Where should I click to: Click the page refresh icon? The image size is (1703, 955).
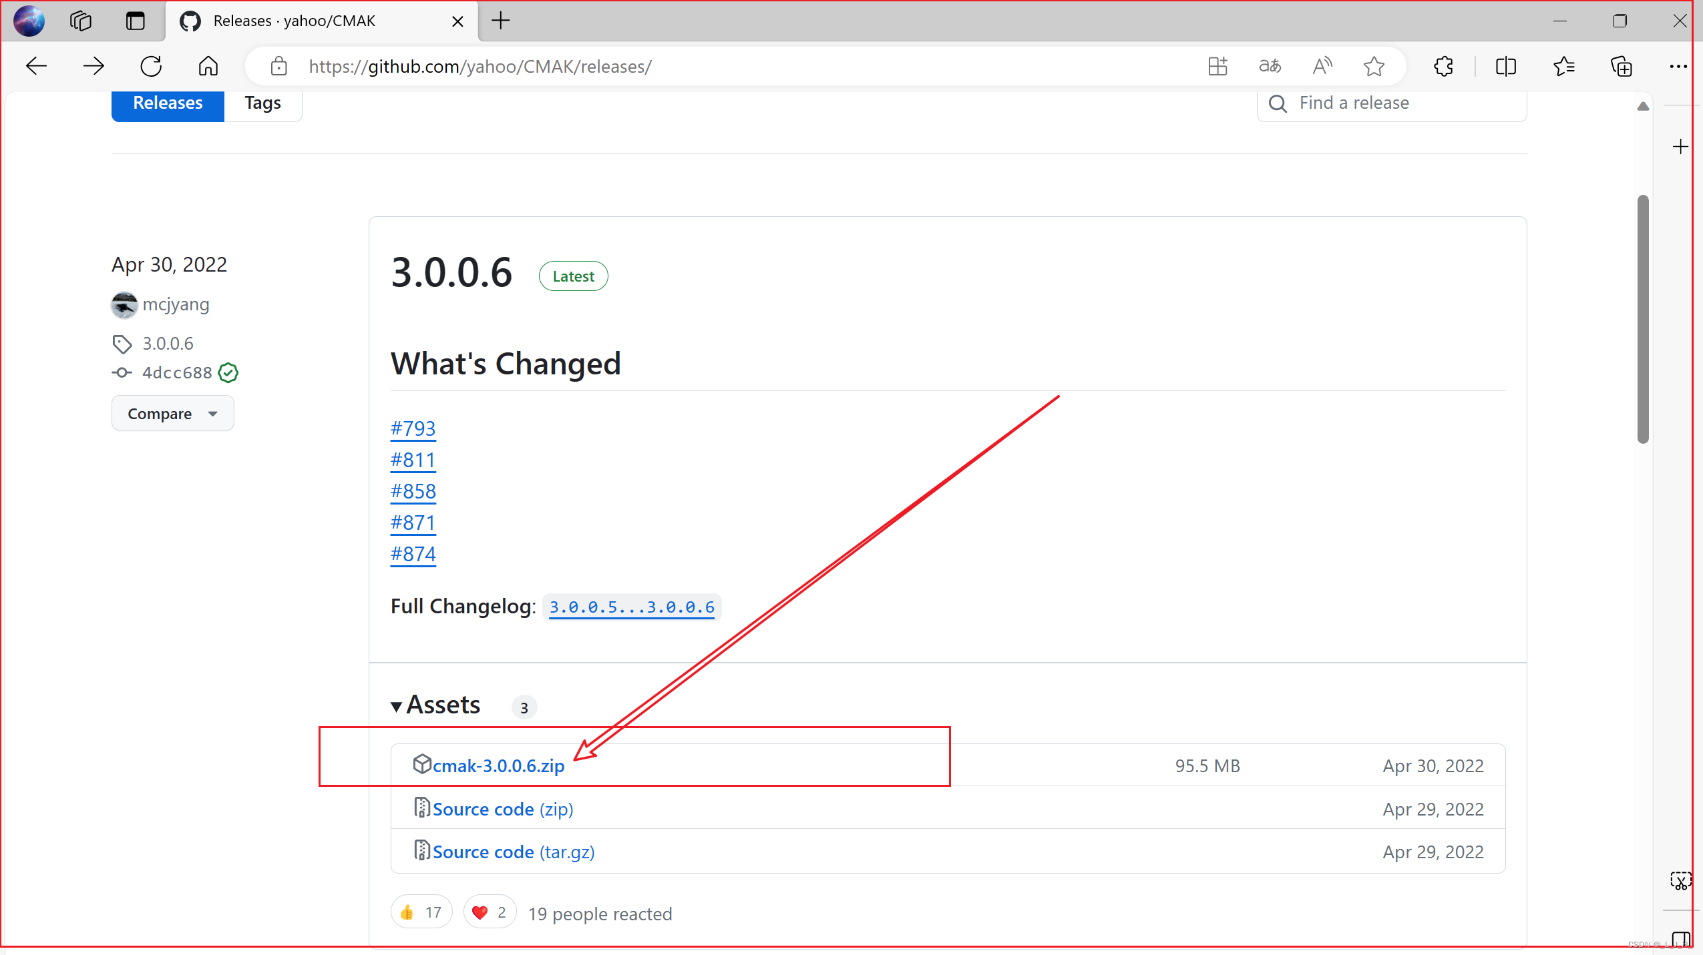(151, 67)
